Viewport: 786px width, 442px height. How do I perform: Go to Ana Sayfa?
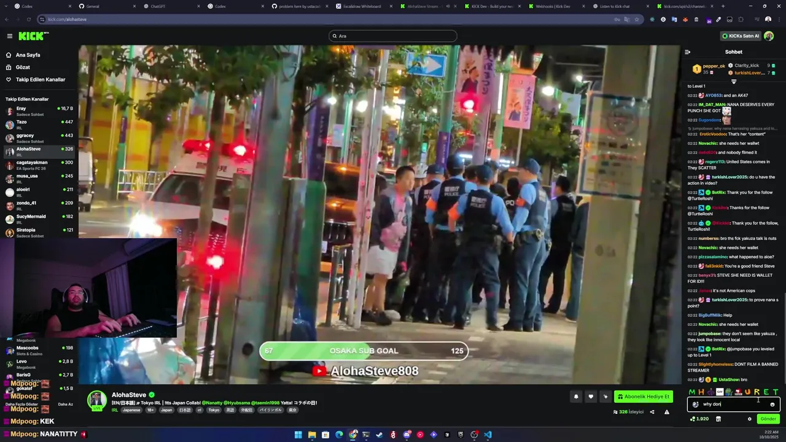point(28,55)
